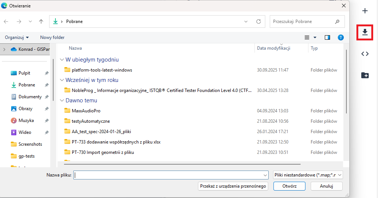This screenshot has height=198, width=378.
Task: Open view options dropdown arrow
Action: click(315, 37)
